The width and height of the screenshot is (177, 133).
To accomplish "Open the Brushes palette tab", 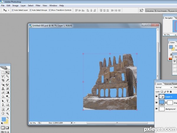I will pyautogui.click(x=150, y=11).
